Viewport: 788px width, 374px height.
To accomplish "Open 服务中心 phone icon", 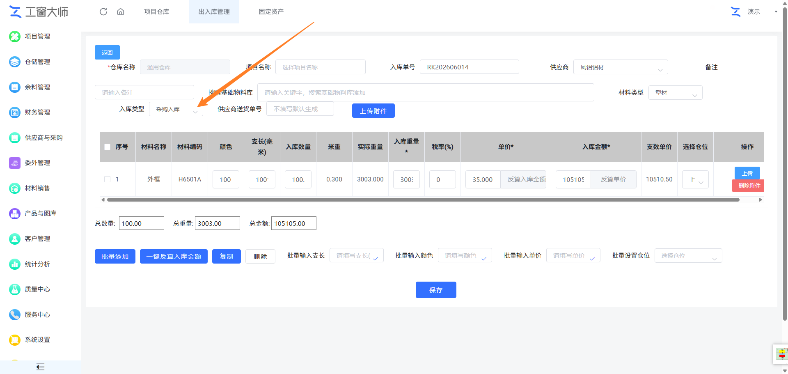I will click(x=15, y=314).
